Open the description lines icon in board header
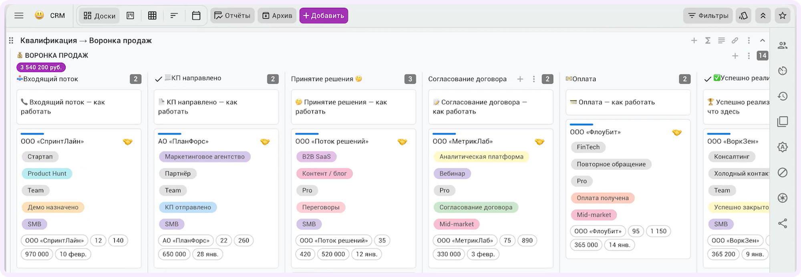 pyautogui.click(x=721, y=40)
